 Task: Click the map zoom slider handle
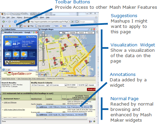click(43, 48)
